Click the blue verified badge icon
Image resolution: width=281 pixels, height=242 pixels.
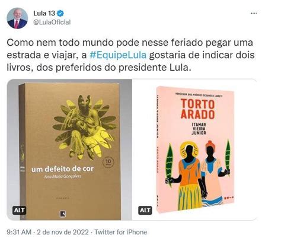click(60, 14)
